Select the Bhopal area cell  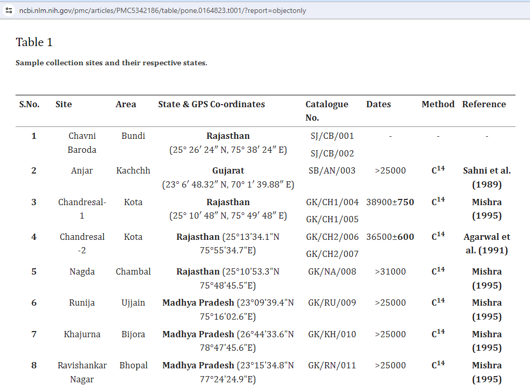pyautogui.click(x=133, y=365)
